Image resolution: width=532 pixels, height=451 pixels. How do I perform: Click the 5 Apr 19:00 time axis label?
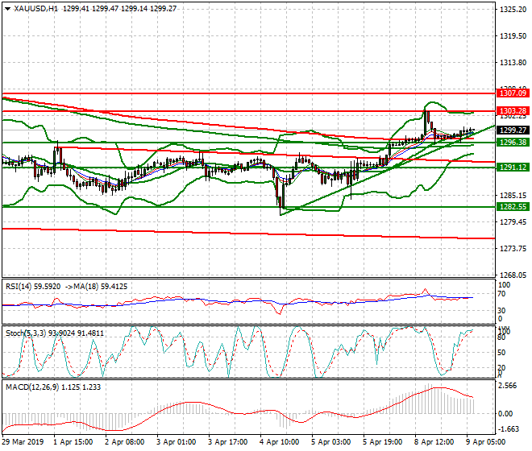382,442
